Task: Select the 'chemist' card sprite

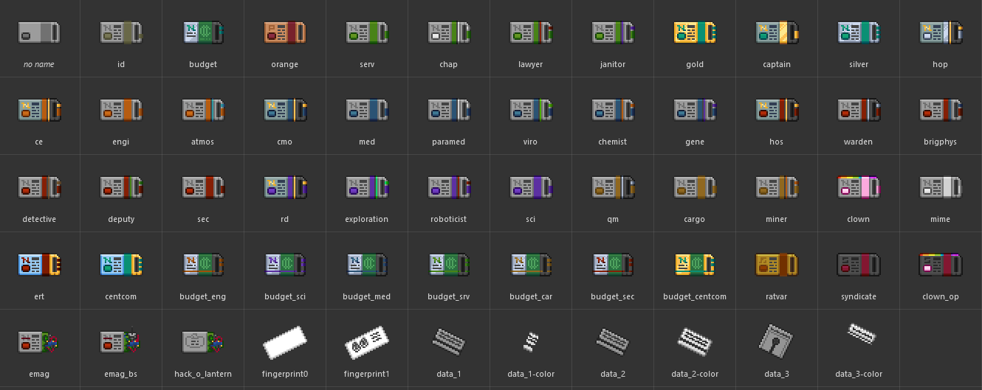Action: 613,110
